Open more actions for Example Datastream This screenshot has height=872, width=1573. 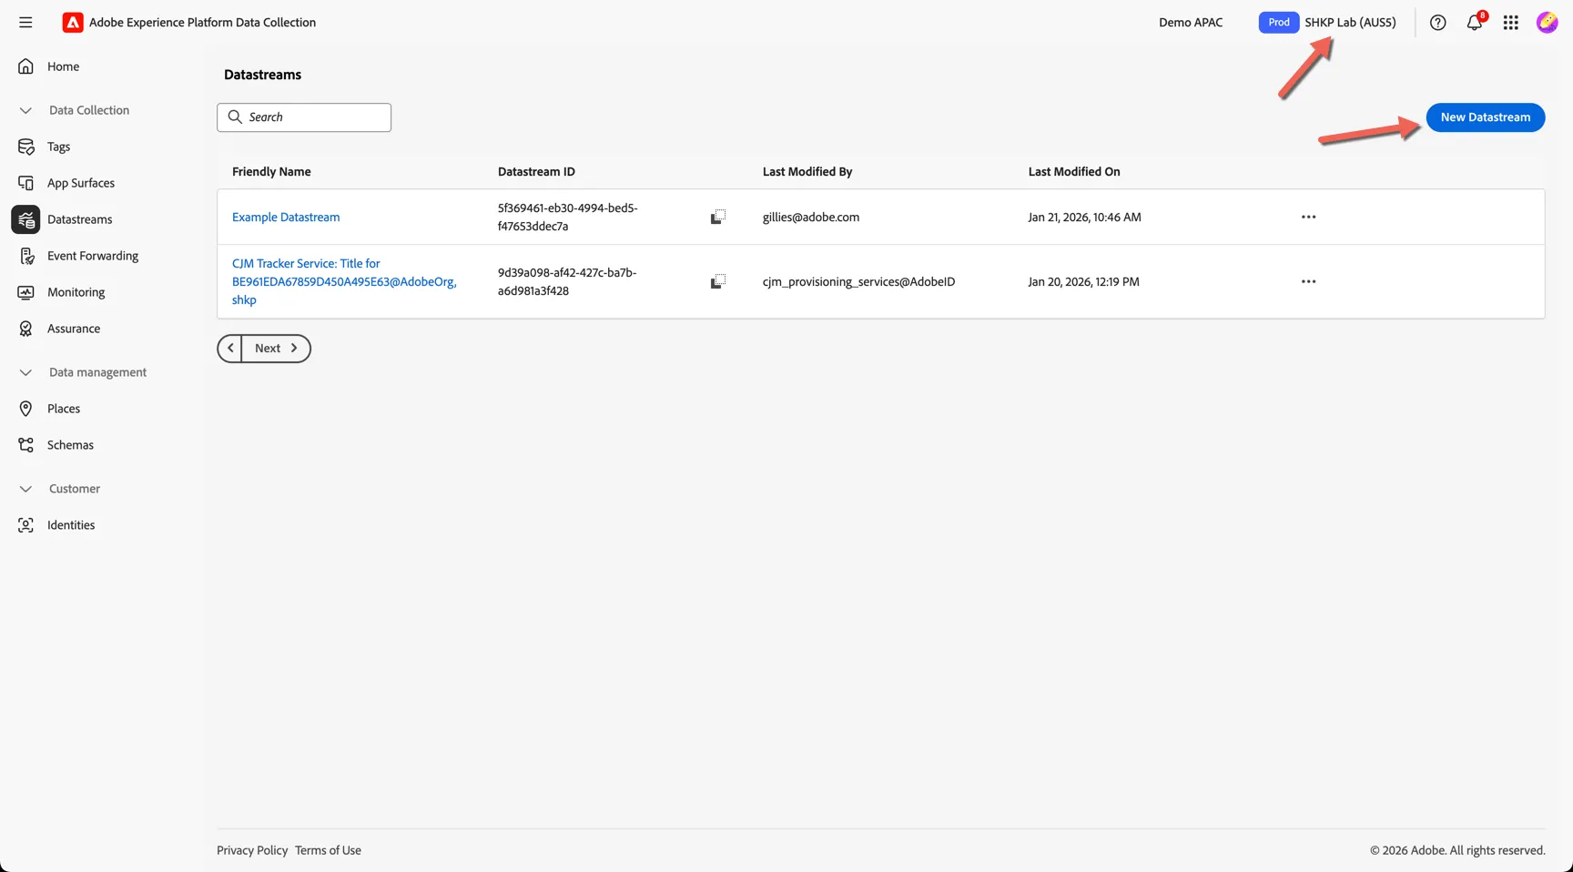coord(1308,217)
